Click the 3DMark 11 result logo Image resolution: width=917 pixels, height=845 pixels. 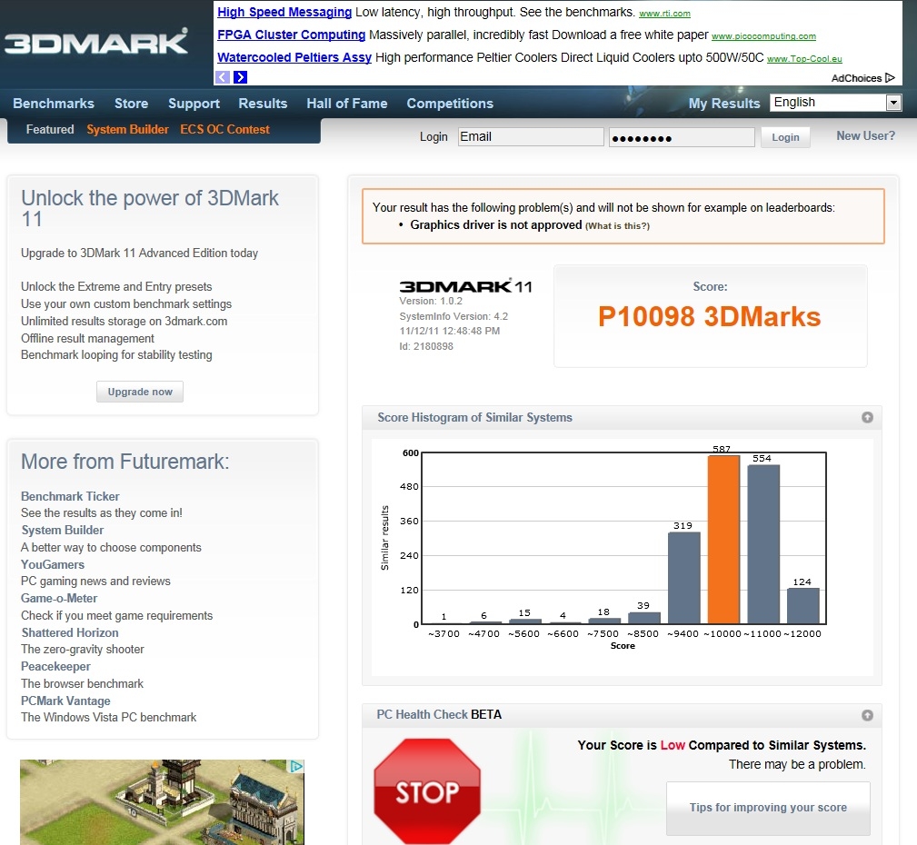pyautogui.click(x=465, y=286)
